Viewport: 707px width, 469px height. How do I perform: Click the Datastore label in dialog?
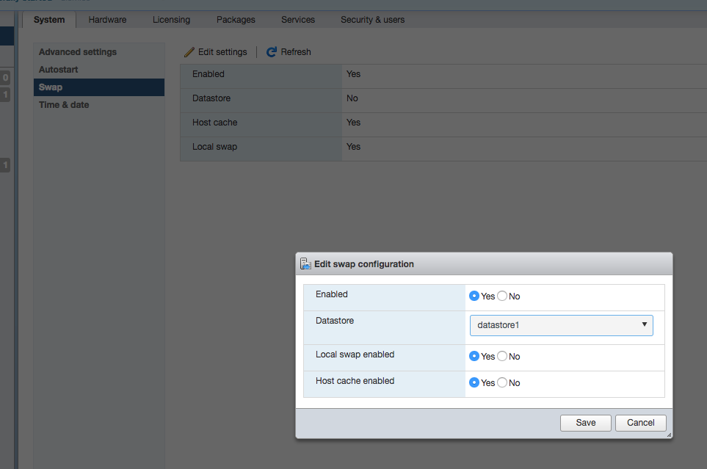335,321
